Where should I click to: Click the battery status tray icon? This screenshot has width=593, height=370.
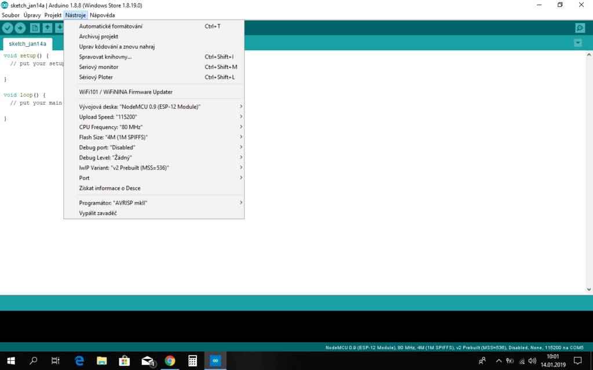coord(510,361)
